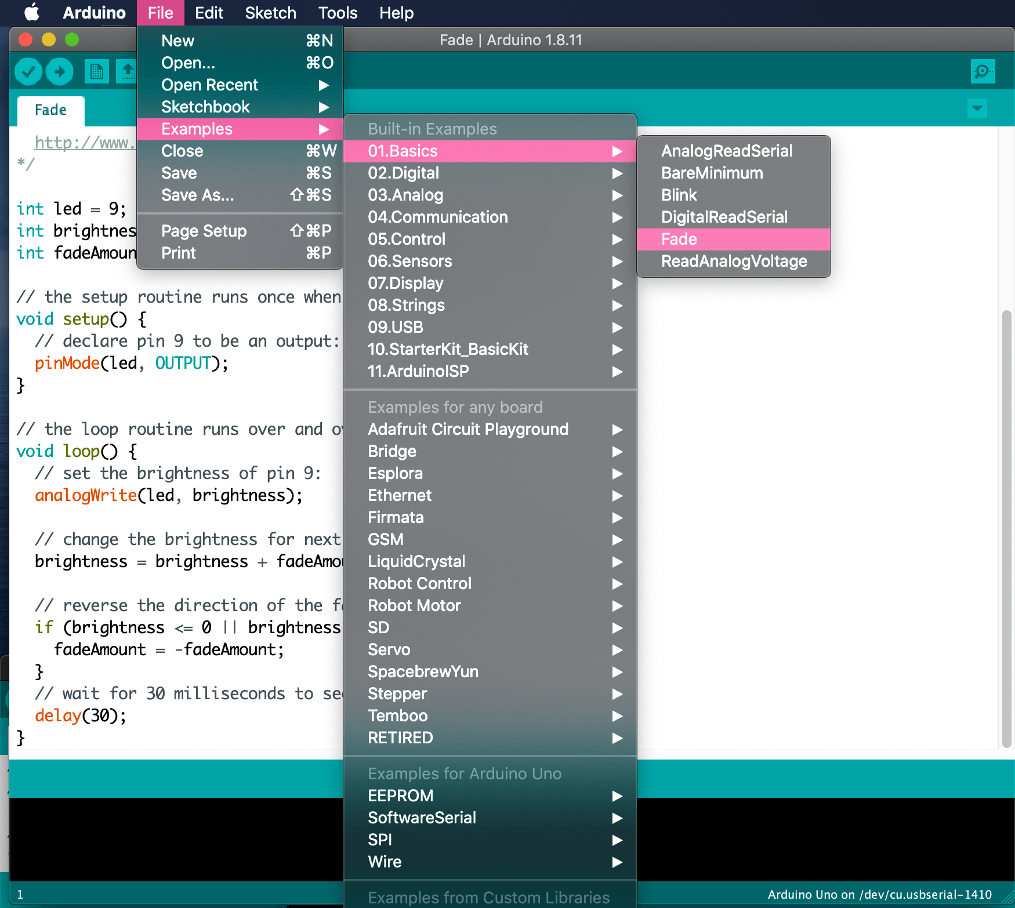The height and width of the screenshot is (908, 1015).
Task: Click the Verify checkmark toolbar icon
Action: point(28,72)
